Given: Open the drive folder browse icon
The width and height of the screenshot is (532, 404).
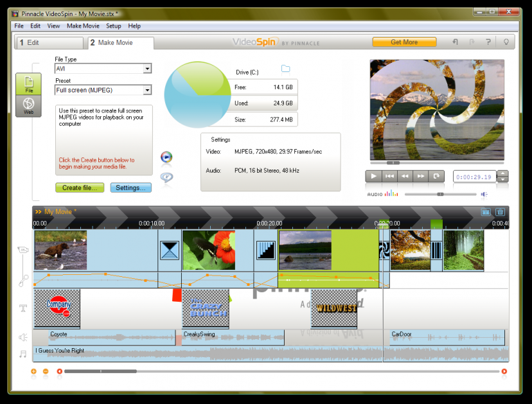Looking at the screenshot, I should pos(285,69).
